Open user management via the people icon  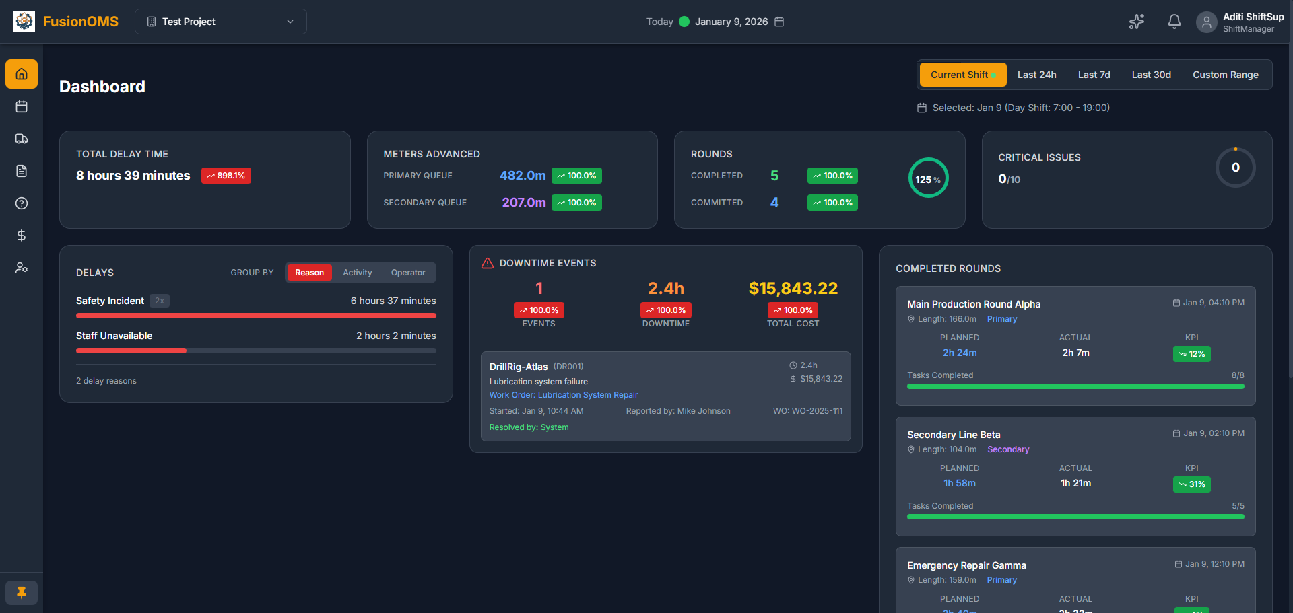pos(22,268)
